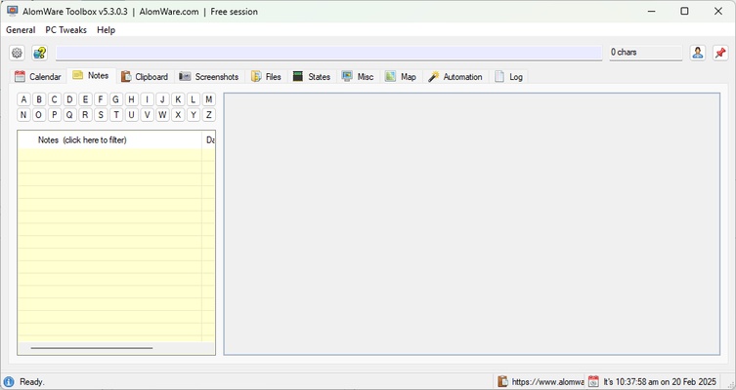This screenshot has height=390, width=736.
Task: Click the Ready status text
Action: click(32, 382)
